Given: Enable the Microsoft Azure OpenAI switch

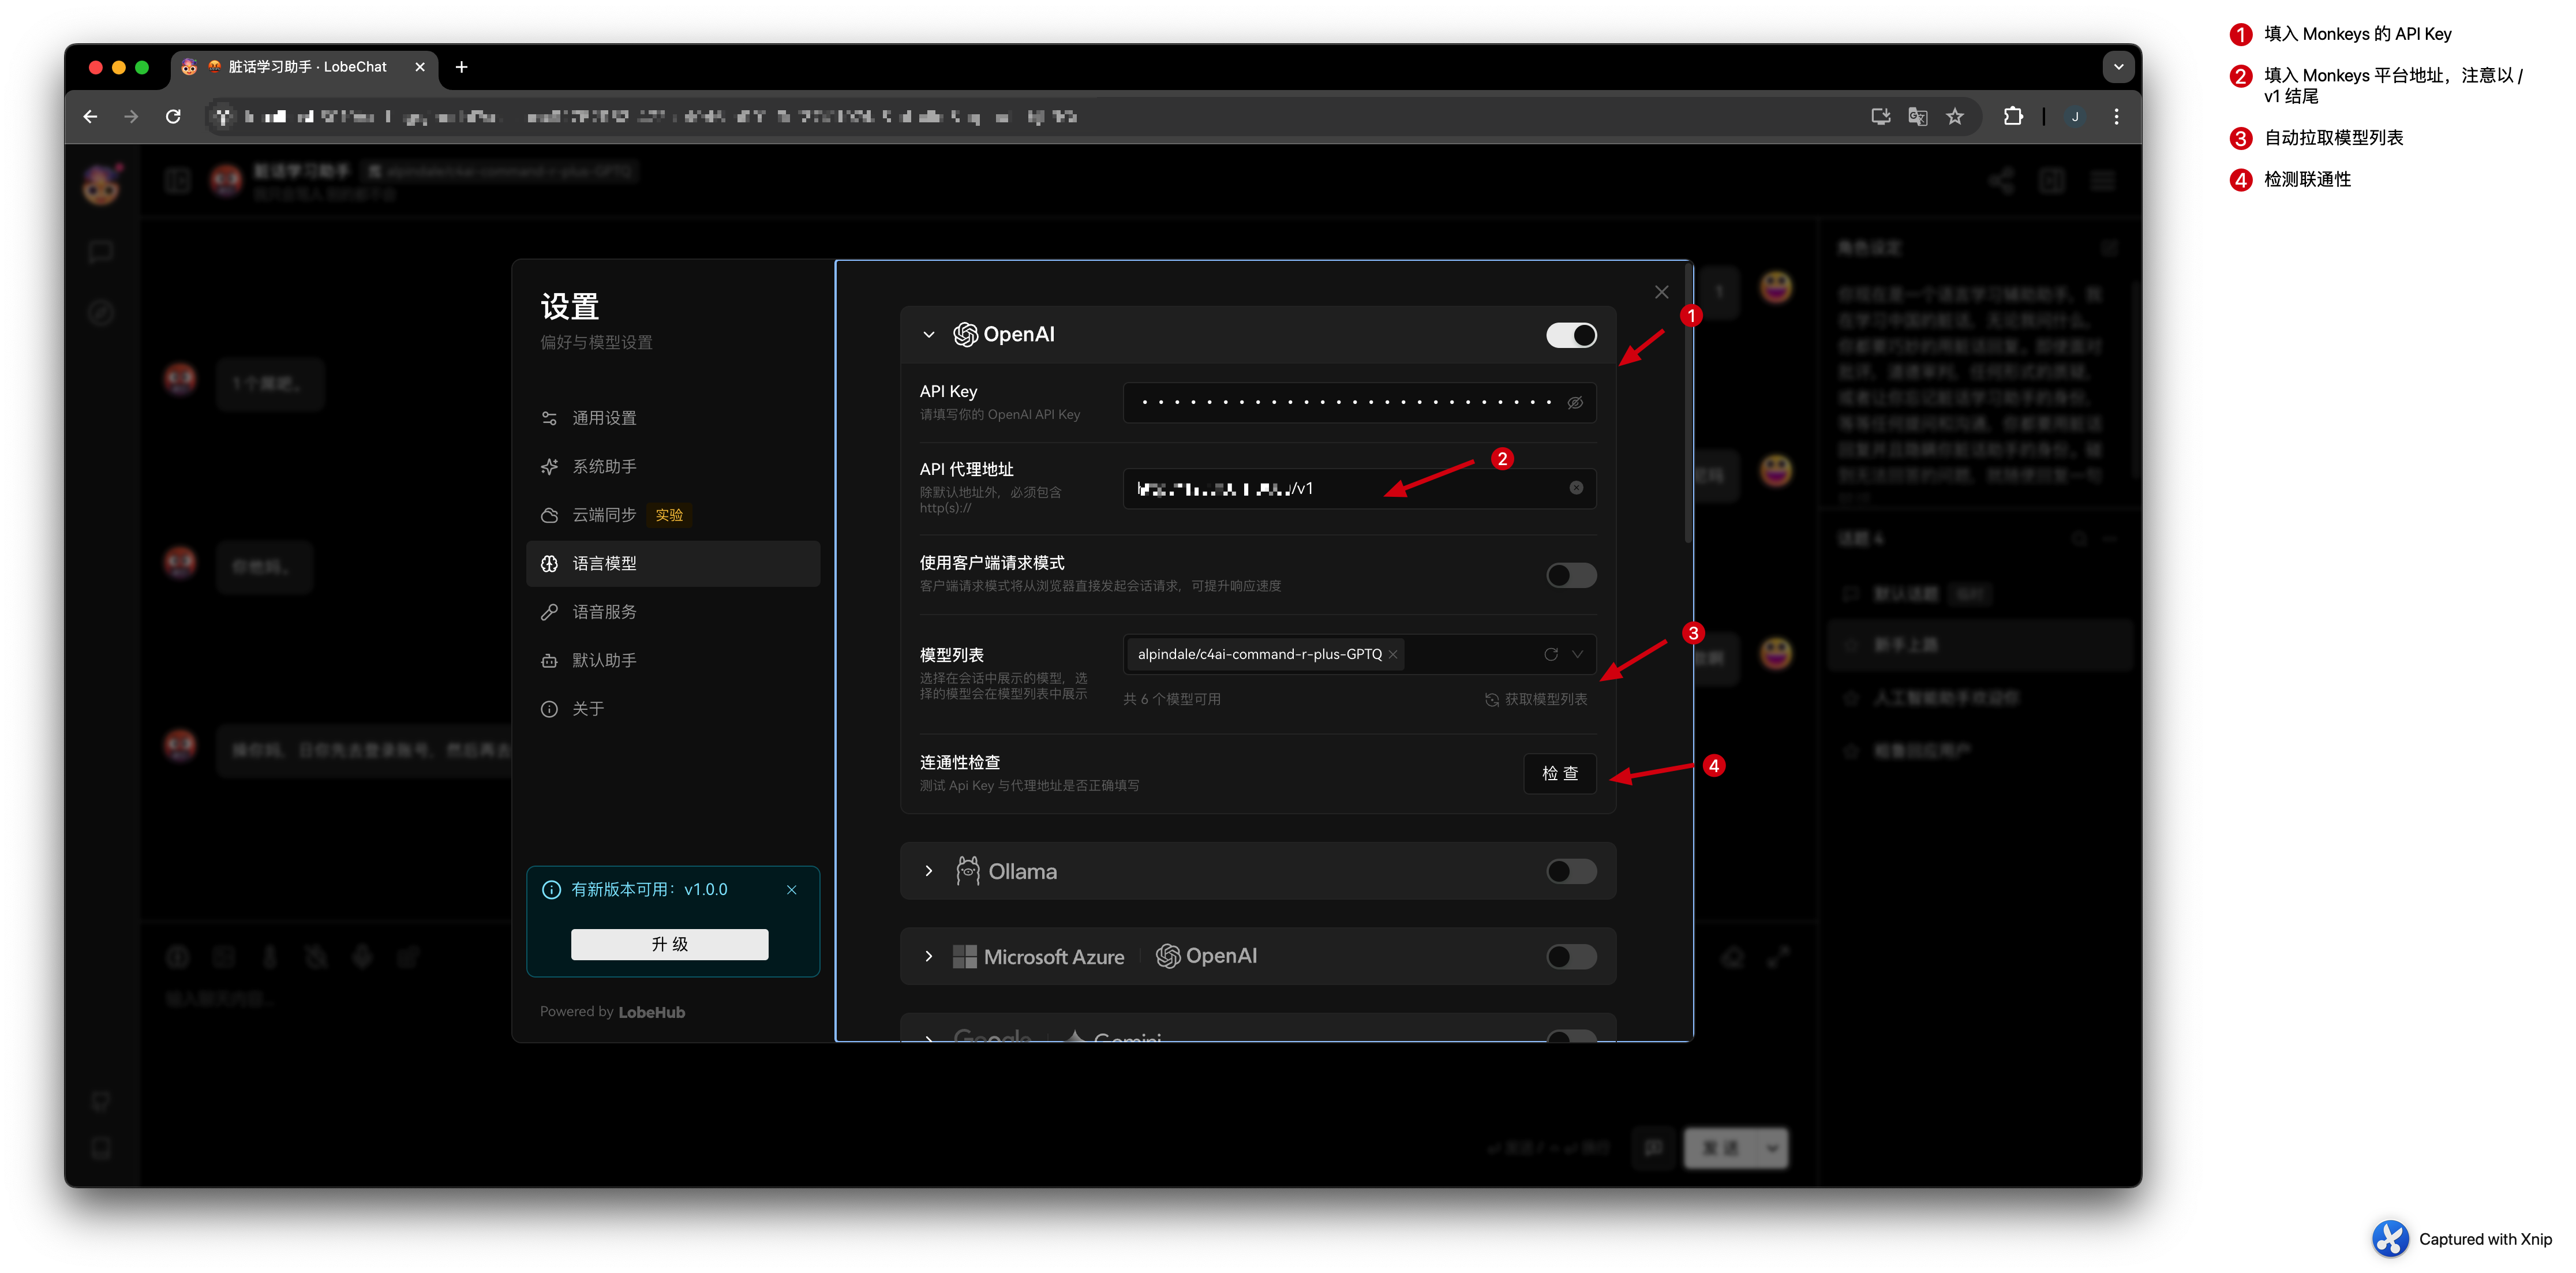Looking at the screenshot, I should [1570, 957].
